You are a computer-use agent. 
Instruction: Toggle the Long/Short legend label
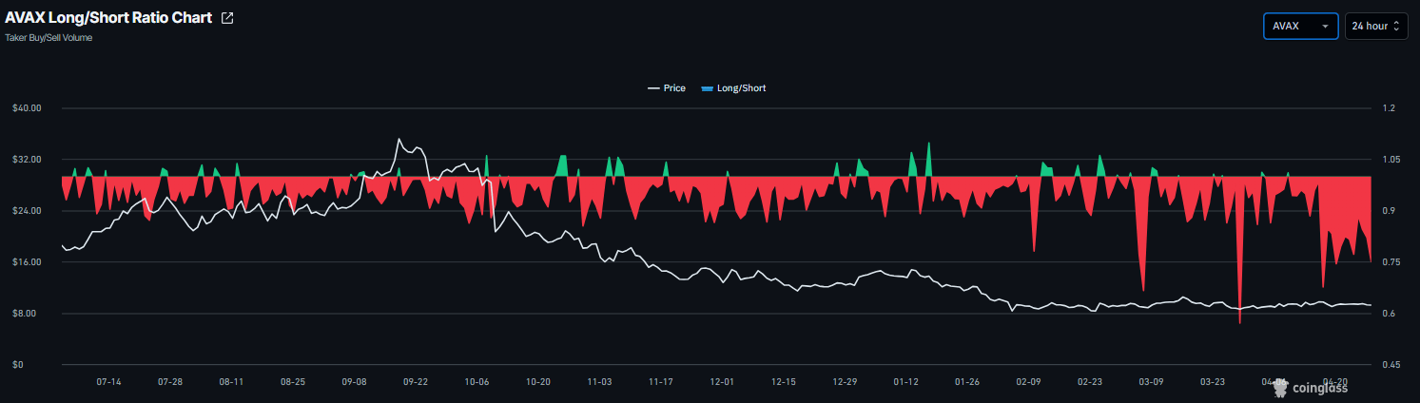741,88
